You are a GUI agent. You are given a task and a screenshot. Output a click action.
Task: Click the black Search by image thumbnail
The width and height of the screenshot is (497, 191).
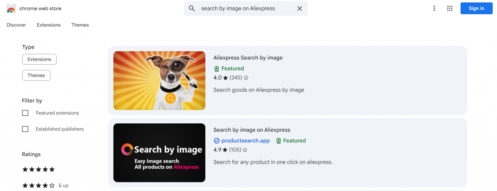click(x=159, y=153)
